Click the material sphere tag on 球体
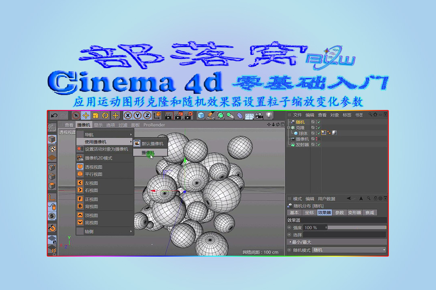This screenshot has height=290, width=436. point(334,133)
